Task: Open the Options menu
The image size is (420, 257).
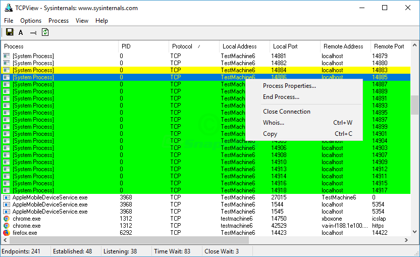Action: 31,21
